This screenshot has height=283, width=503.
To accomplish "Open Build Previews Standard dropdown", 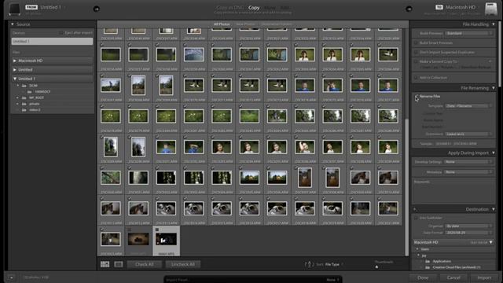I will tap(468, 33).
